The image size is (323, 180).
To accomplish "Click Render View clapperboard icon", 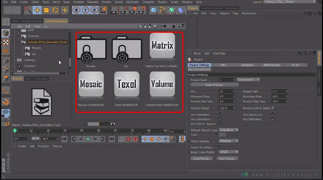I will click(x=114, y=10).
